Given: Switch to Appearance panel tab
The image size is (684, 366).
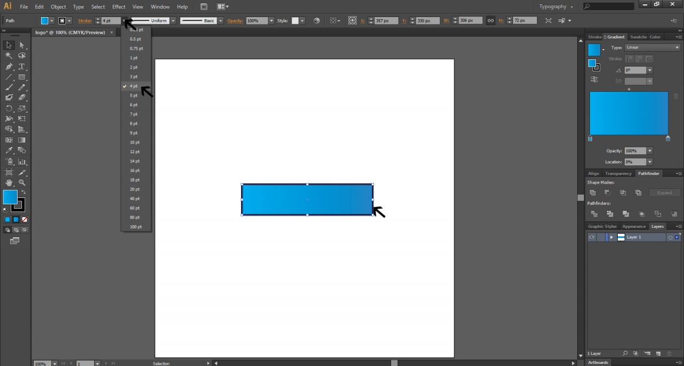Looking at the screenshot, I should click(634, 226).
